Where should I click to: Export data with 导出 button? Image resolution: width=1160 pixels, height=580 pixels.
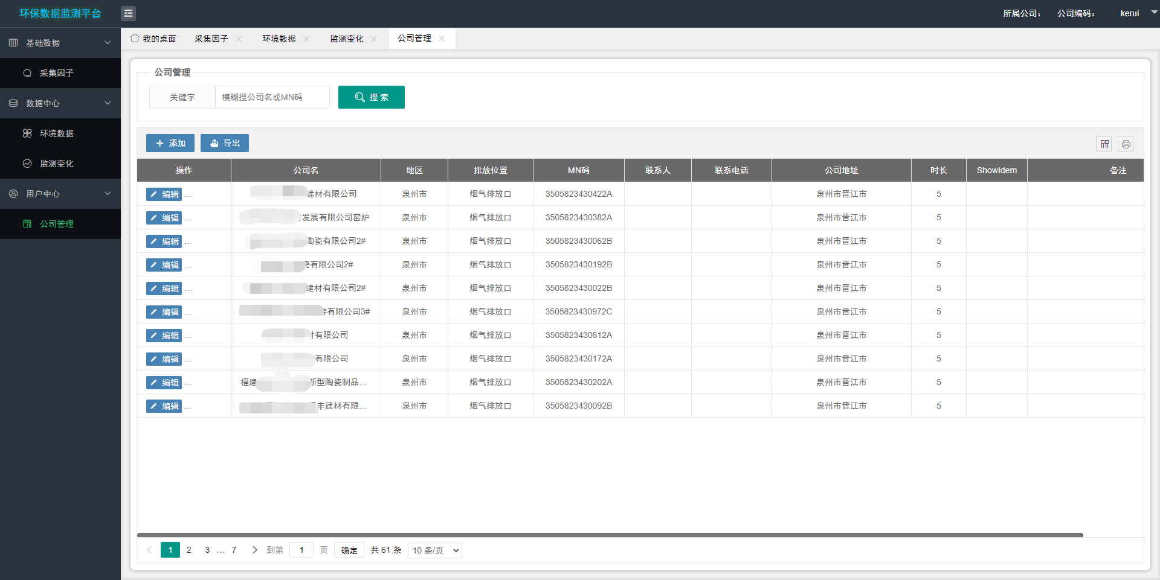pyautogui.click(x=225, y=143)
